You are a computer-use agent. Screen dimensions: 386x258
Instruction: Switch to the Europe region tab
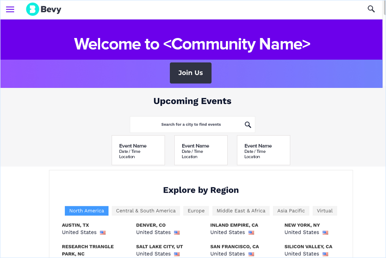coord(196,211)
